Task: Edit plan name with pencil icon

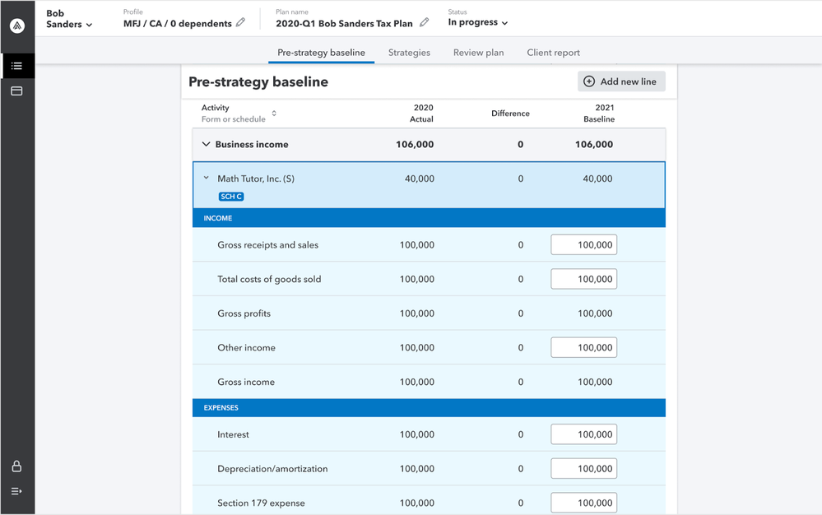Action: tap(425, 23)
